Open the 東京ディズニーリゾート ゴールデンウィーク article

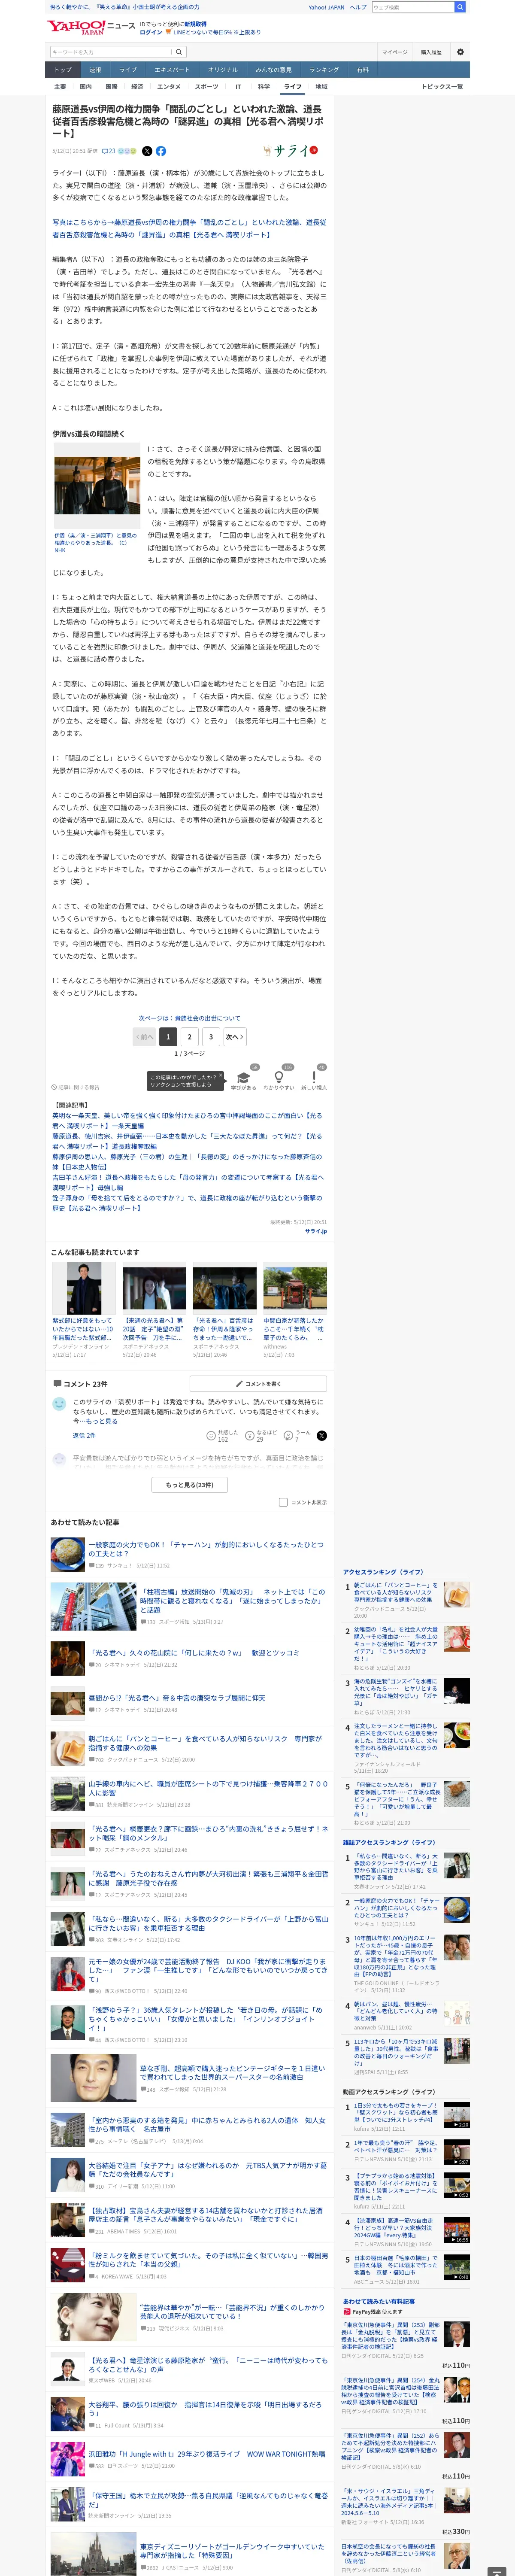click(x=232, y=2551)
